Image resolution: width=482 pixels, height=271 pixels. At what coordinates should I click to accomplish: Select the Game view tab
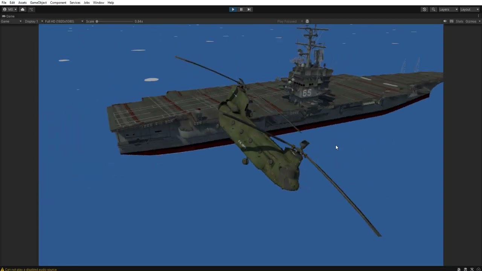(8, 16)
